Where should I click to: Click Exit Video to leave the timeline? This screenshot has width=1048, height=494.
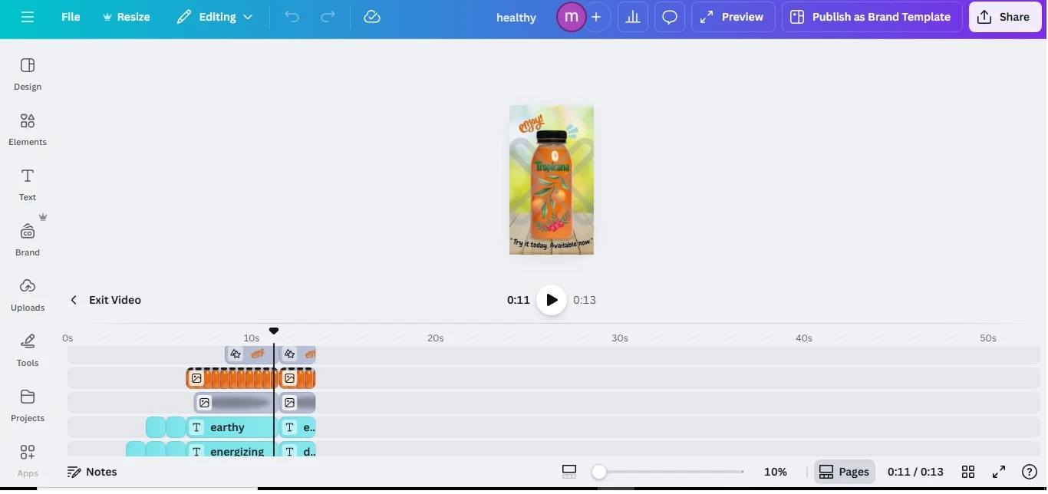[x=106, y=300]
